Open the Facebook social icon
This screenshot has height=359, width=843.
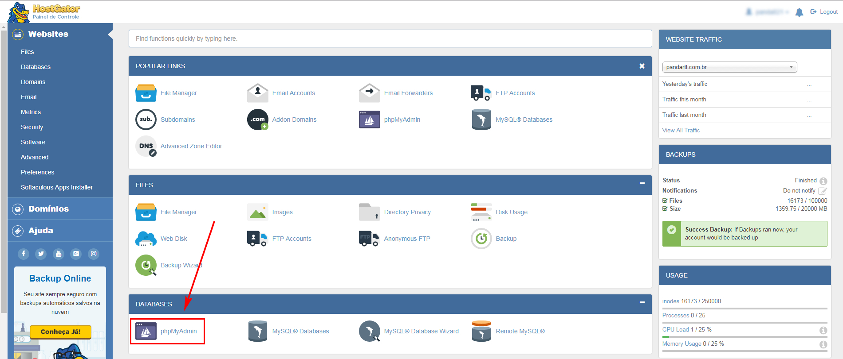[24, 254]
